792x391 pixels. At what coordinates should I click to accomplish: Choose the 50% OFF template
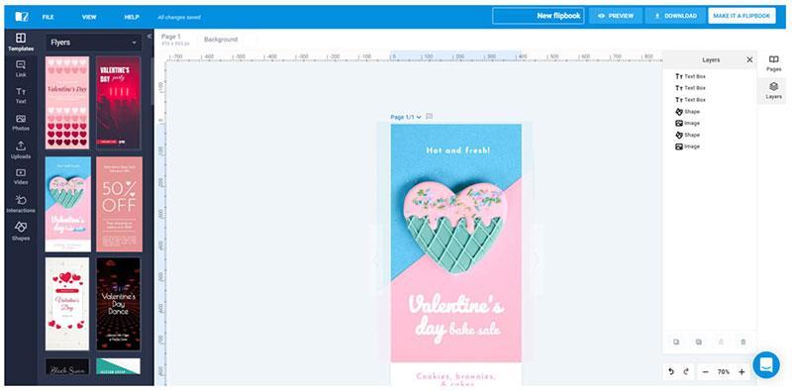tap(119, 204)
